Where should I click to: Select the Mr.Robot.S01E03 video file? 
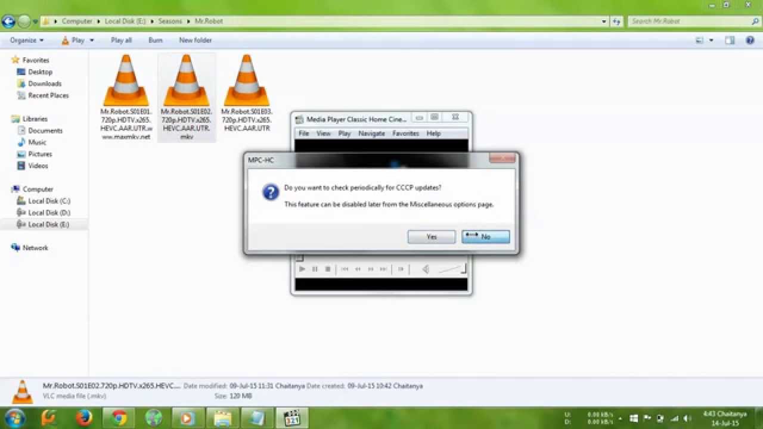247,93
